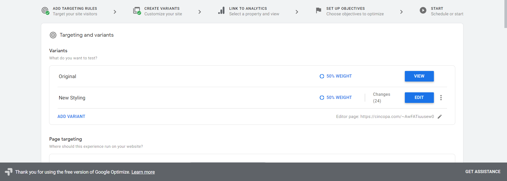Open three-dot menu for New Styling variant
The height and width of the screenshot is (181, 507).
(x=441, y=98)
